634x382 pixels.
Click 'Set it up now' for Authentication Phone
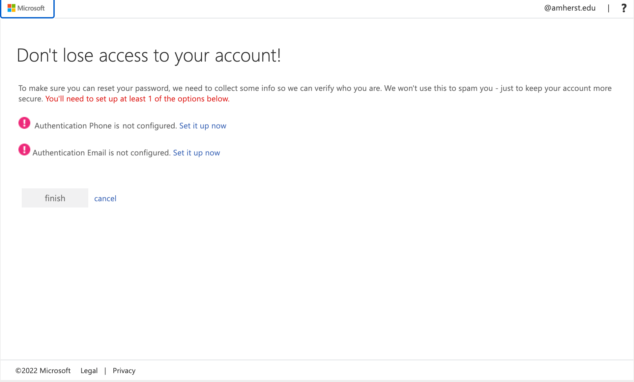pyautogui.click(x=202, y=125)
